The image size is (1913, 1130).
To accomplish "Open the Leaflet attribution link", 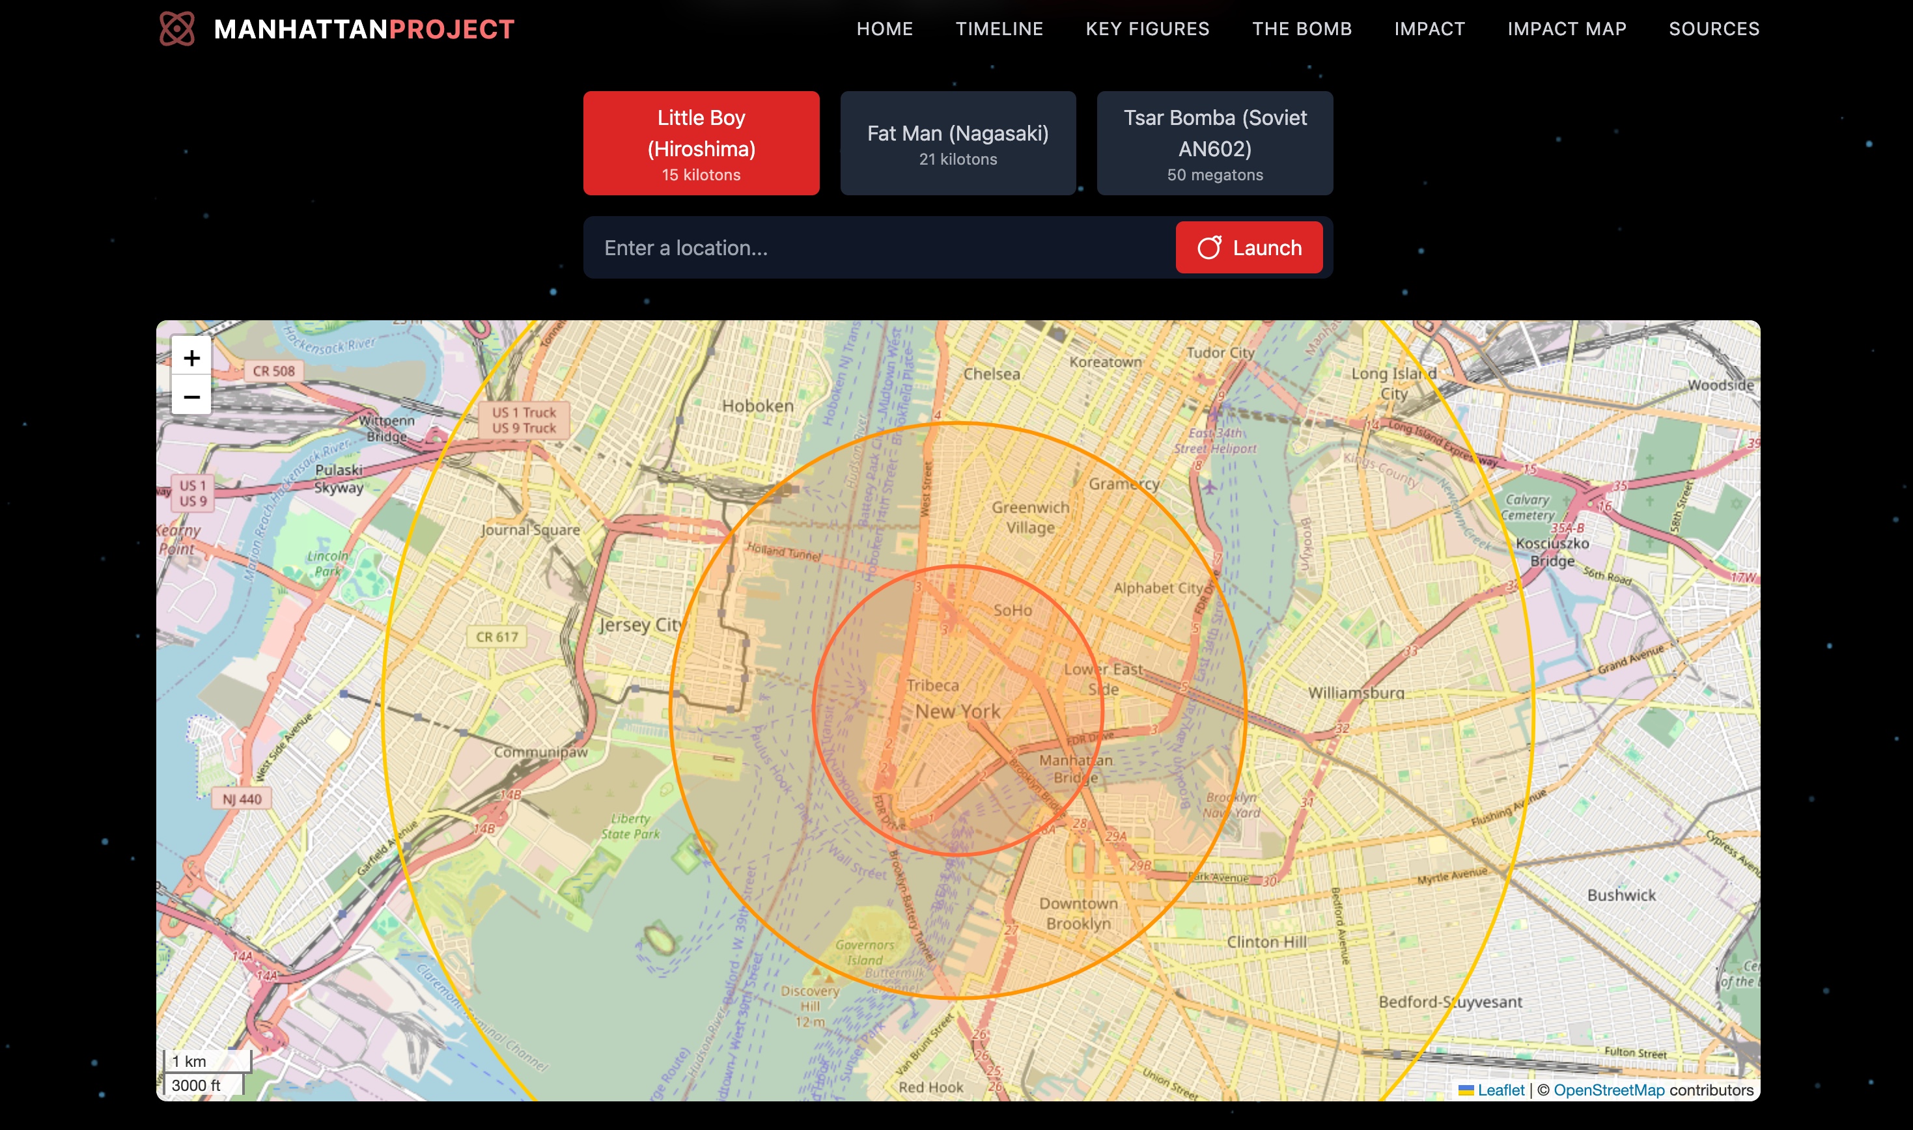I will coord(1500,1090).
